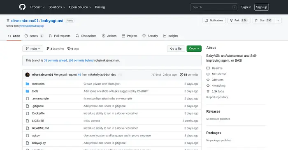The width and height of the screenshot is (288, 150).
Task: Open the Dockerfile file icon
Action: [x=28, y=113]
